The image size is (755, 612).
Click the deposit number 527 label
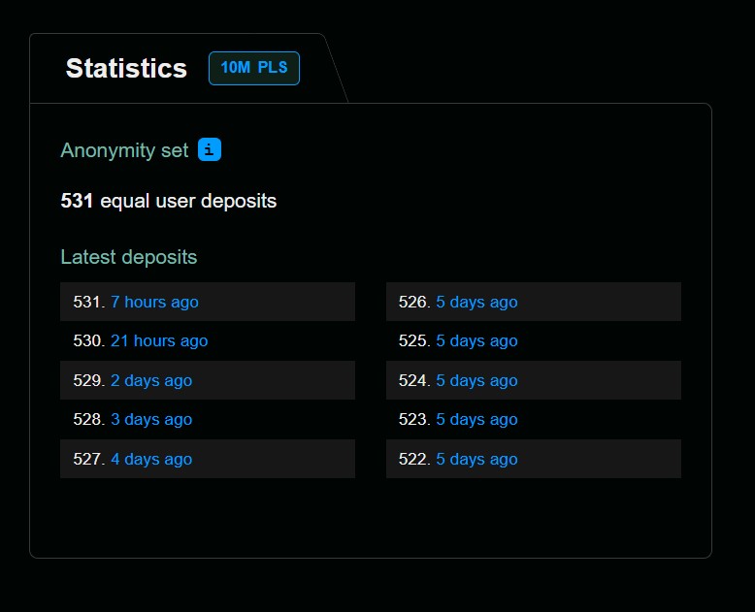pos(89,459)
